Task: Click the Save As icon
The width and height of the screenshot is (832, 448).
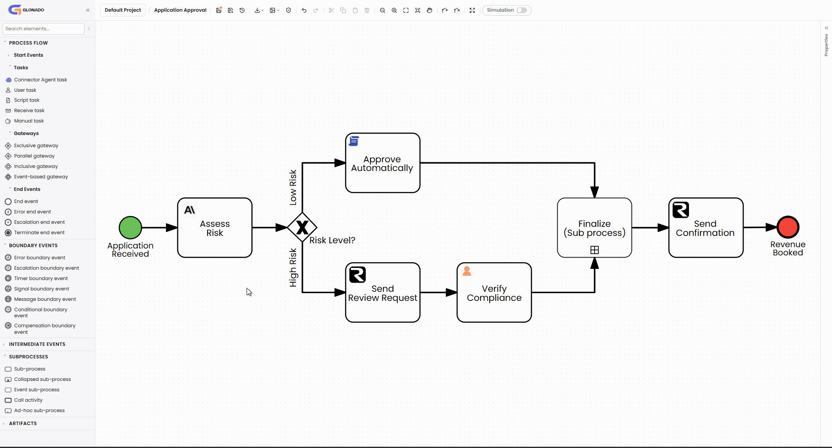Action: (x=231, y=10)
